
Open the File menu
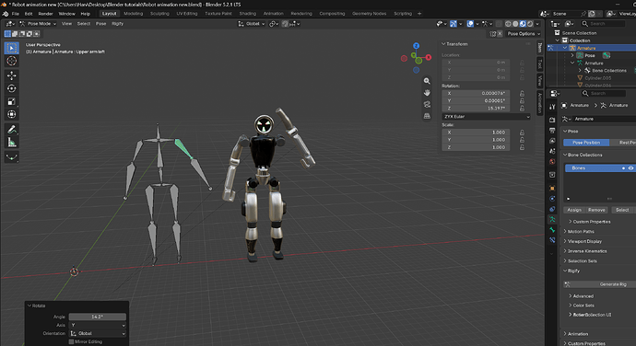16,14
